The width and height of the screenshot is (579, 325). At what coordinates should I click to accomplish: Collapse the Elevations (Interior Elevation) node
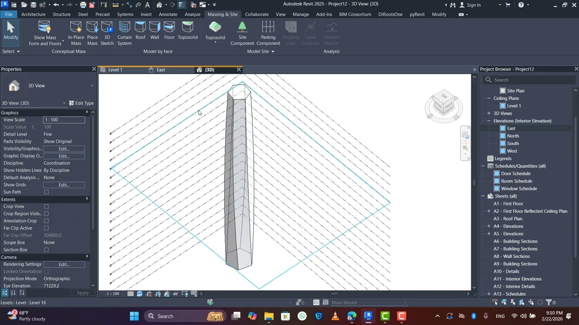coord(489,121)
